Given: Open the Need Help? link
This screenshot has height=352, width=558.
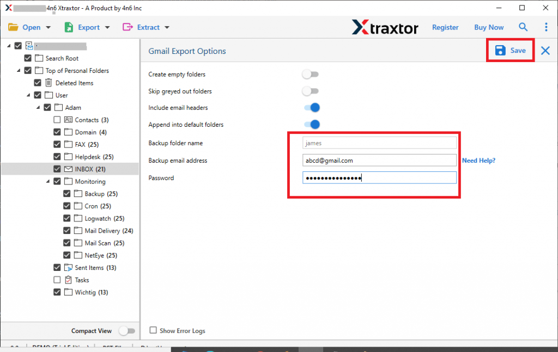Looking at the screenshot, I should (478, 160).
